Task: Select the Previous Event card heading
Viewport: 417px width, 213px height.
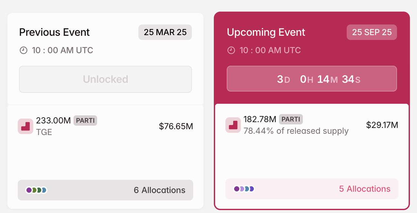Action: [54, 32]
